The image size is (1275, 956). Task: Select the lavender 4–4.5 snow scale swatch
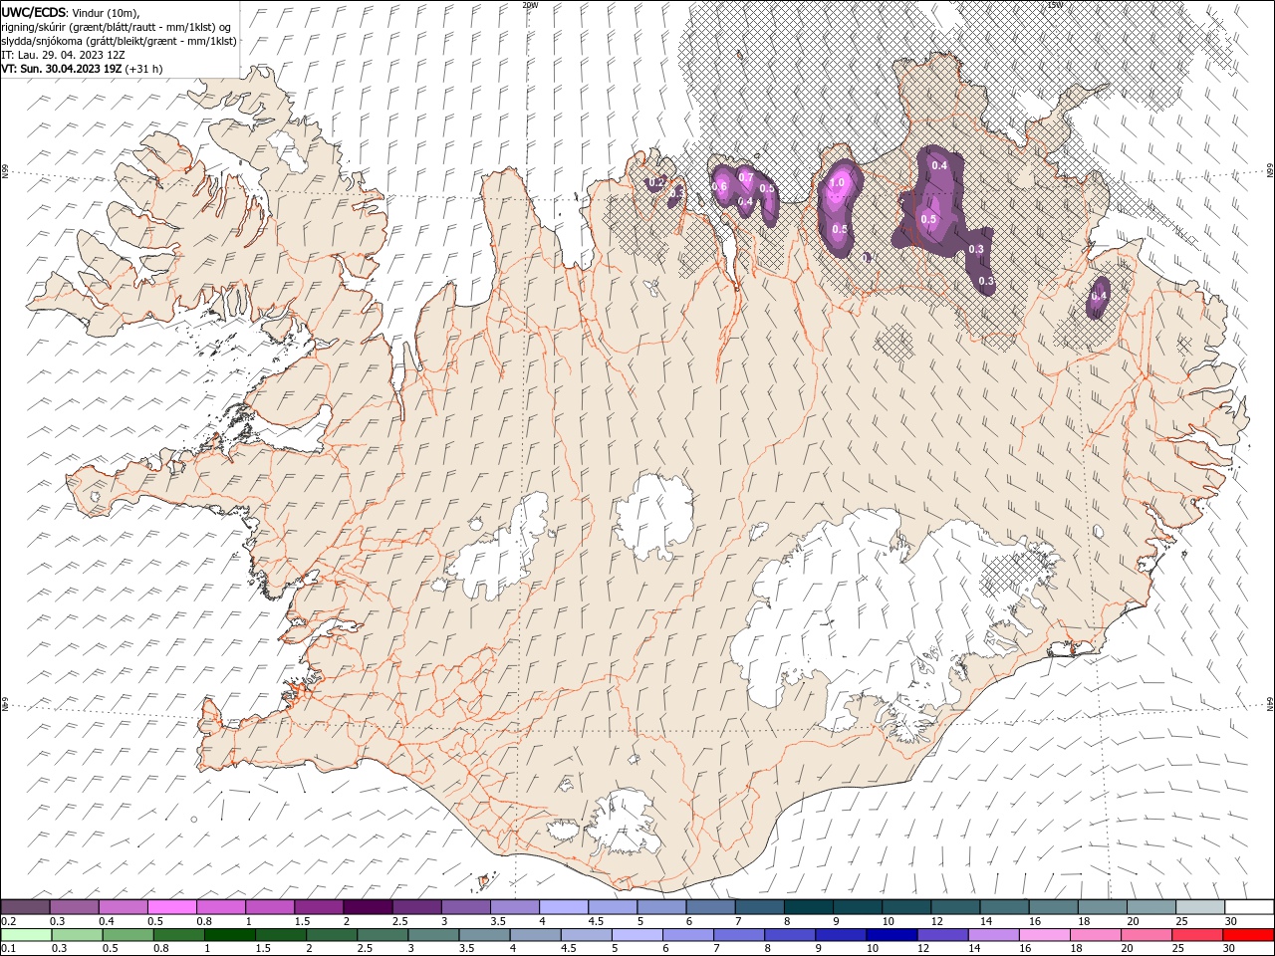pyautogui.click(x=564, y=906)
